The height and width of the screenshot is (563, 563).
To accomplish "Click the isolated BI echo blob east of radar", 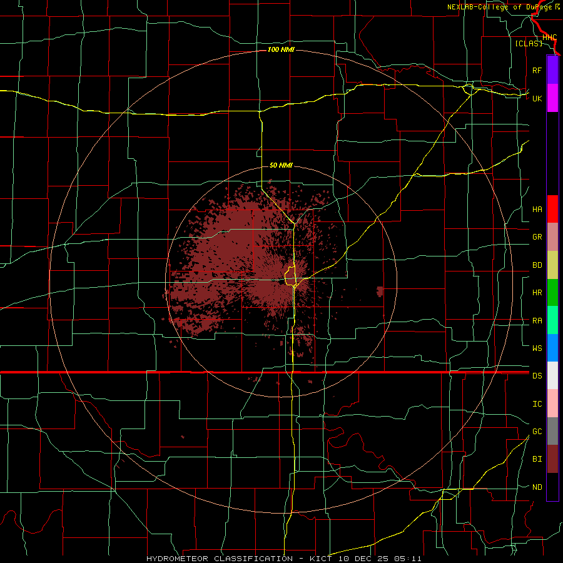I will [380, 292].
